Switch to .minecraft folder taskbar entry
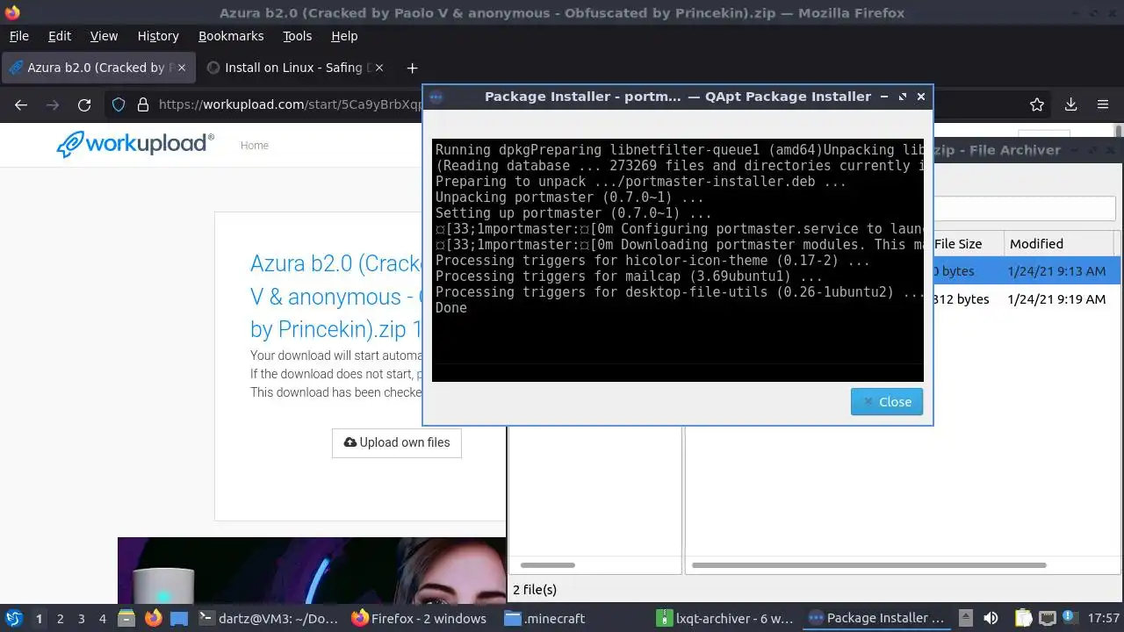1124x632 pixels. pyautogui.click(x=573, y=618)
